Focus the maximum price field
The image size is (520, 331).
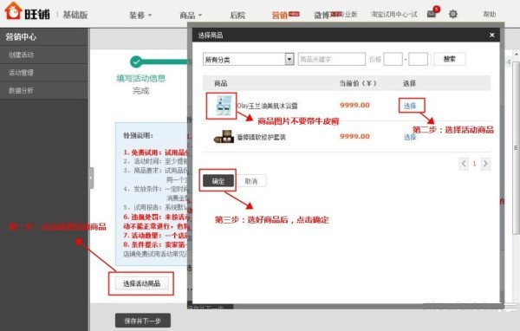pos(418,60)
